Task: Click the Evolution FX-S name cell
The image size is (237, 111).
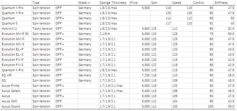Action: click(x=16, y=65)
